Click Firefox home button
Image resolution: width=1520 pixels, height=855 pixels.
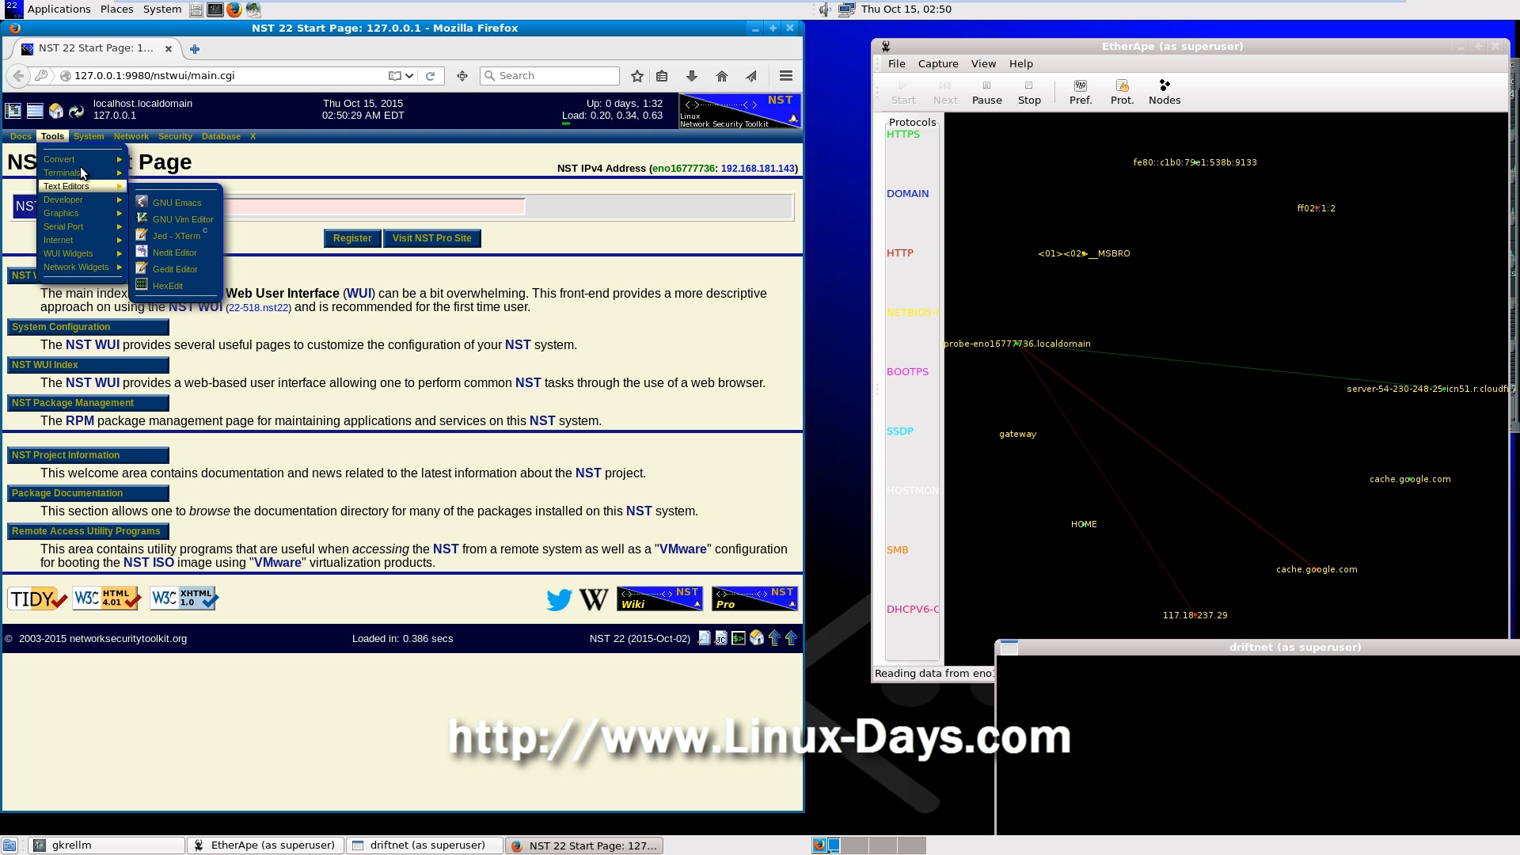pyautogui.click(x=721, y=76)
